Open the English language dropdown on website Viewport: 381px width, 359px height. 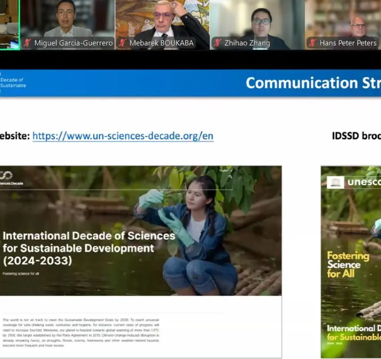tap(225, 171)
